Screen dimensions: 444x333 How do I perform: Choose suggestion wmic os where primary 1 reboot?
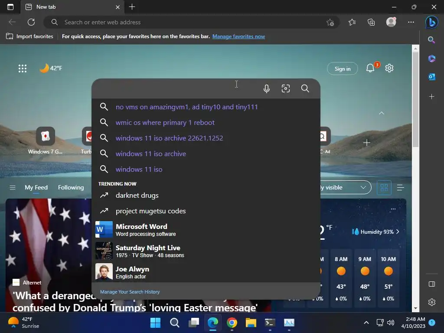pyautogui.click(x=206, y=123)
